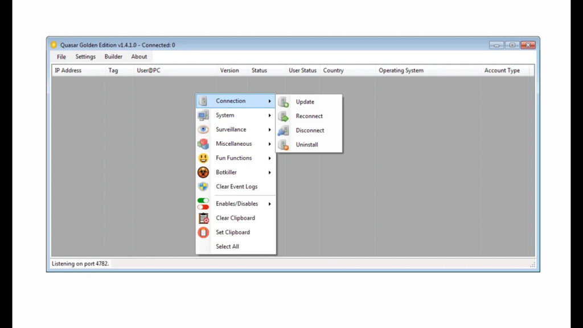This screenshot has width=583, height=328.
Task: Sort by User Status column header
Action: point(303,70)
